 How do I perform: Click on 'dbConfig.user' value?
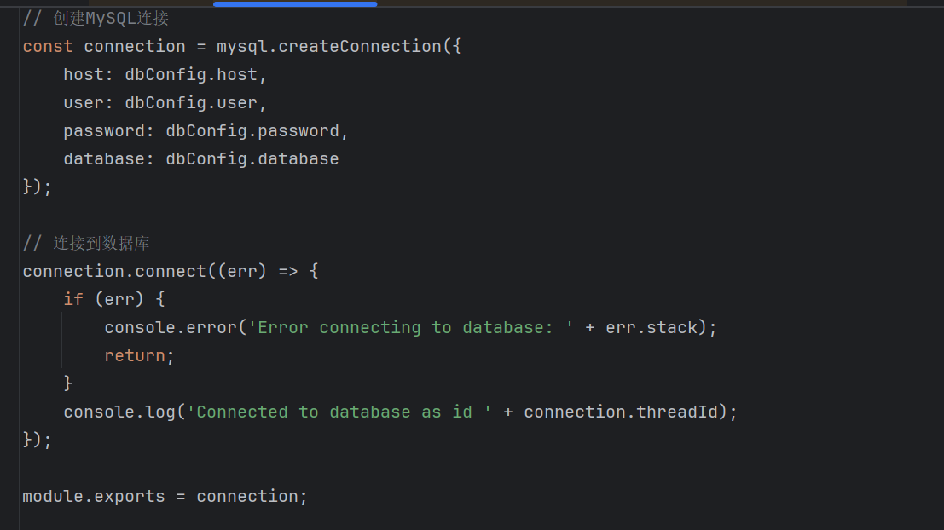191,102
